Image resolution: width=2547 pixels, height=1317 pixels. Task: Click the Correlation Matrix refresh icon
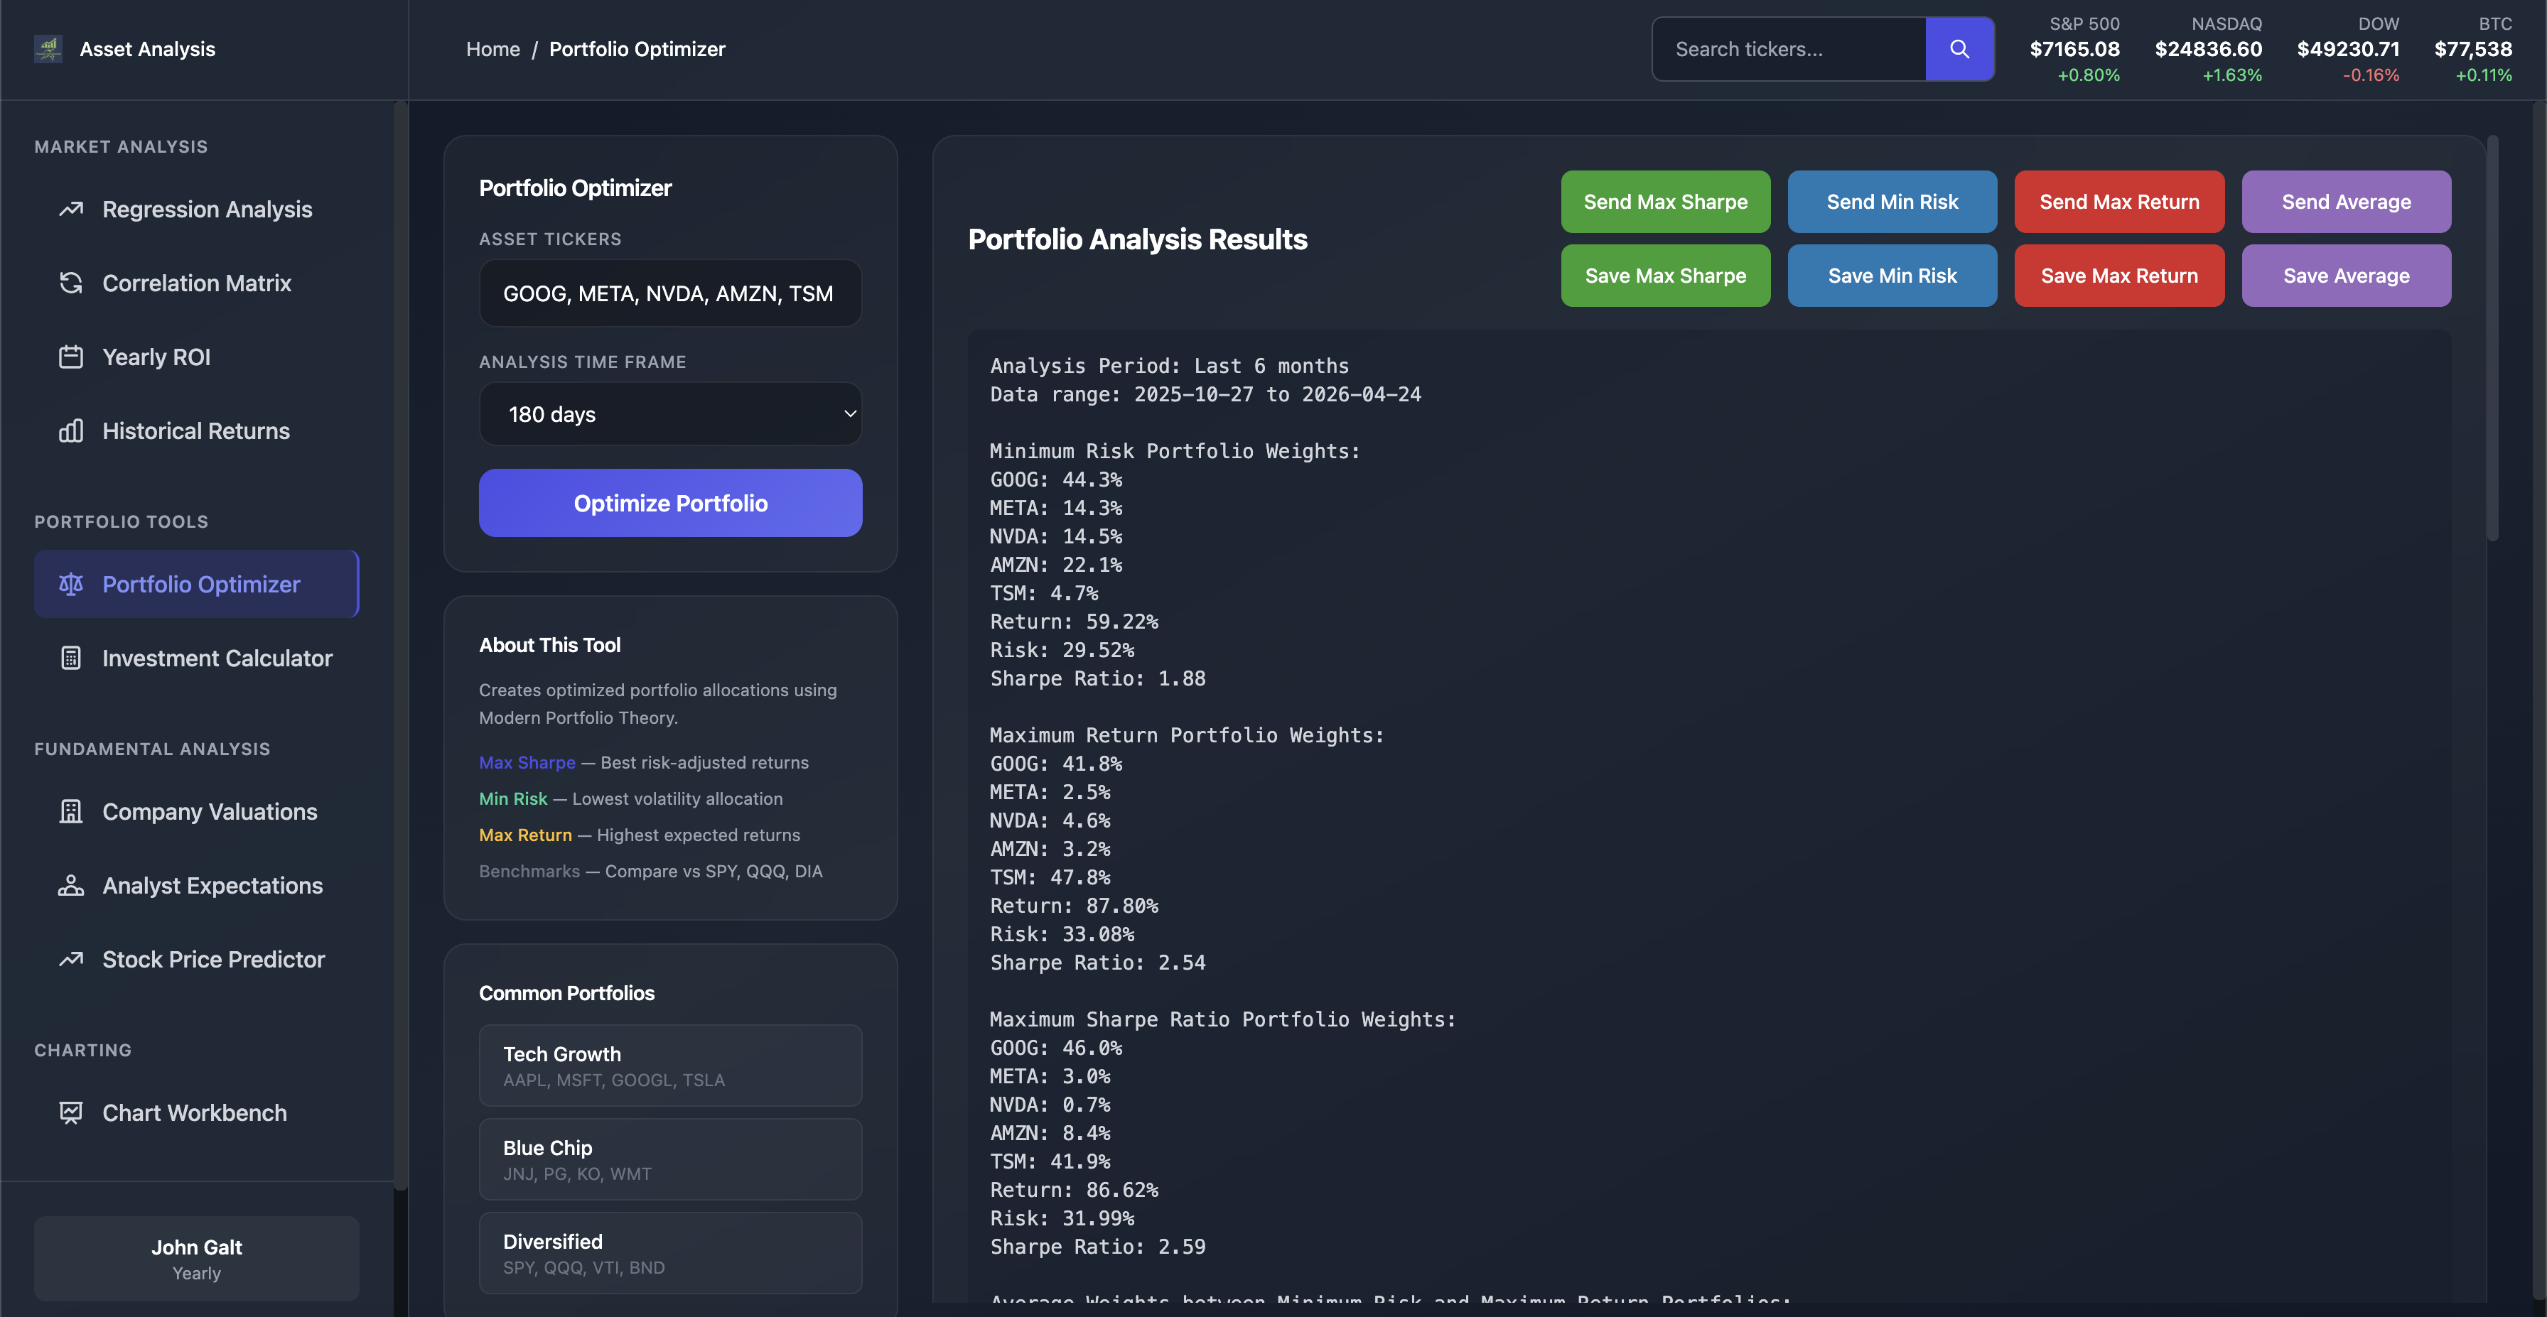click(x=70, y=283)
